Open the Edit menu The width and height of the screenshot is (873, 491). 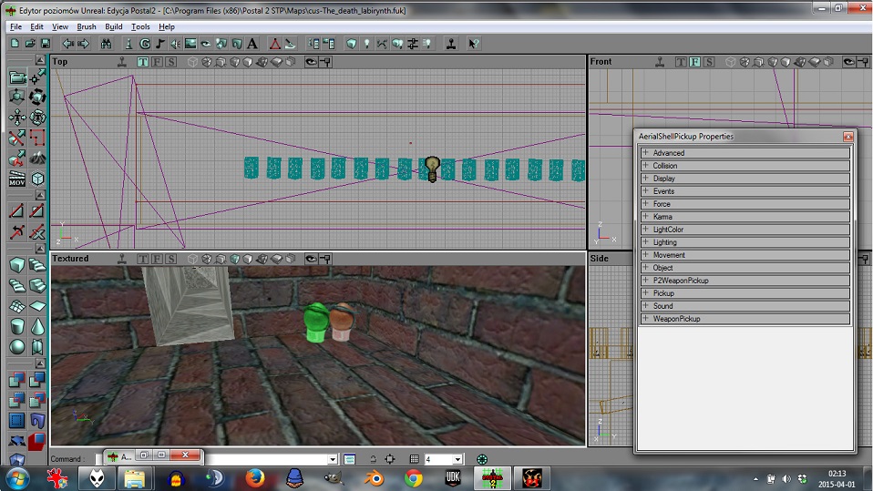(36, 26)
